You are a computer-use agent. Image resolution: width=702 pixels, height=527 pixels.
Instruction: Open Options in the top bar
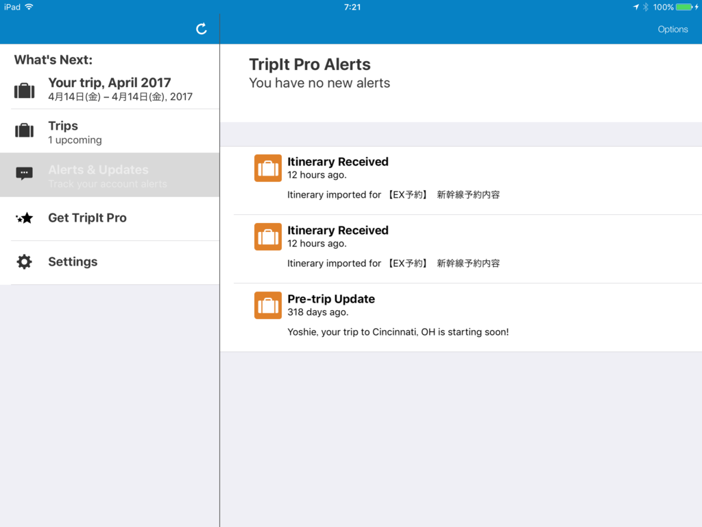[673, 29]
